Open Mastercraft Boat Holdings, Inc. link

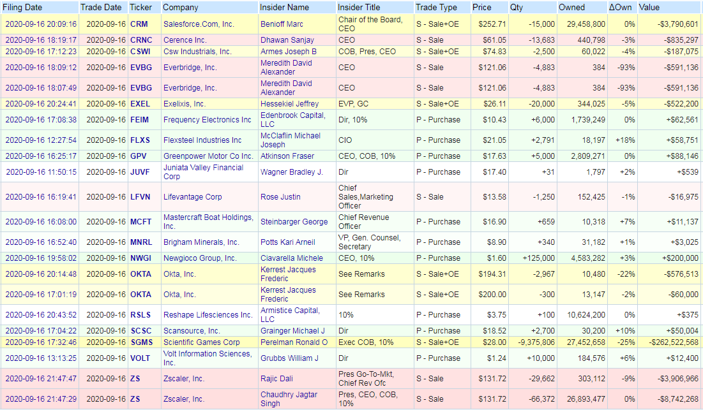click(208, 222)
